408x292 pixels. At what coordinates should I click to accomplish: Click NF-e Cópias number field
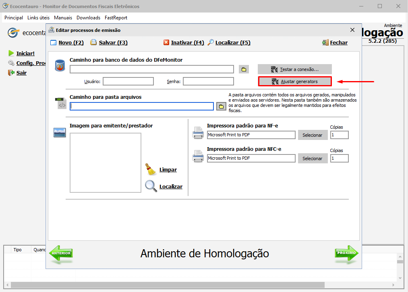(339, 135)
